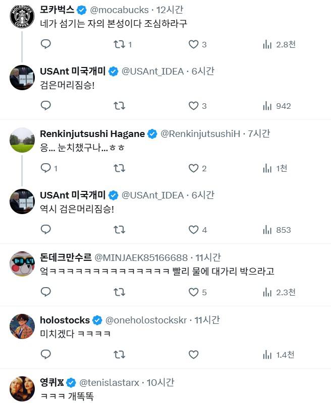Reply to USAnt's '역시 검은머리짐승!' tweet
The height and width of the screenshot is (404, 331).
click(46, 230)
